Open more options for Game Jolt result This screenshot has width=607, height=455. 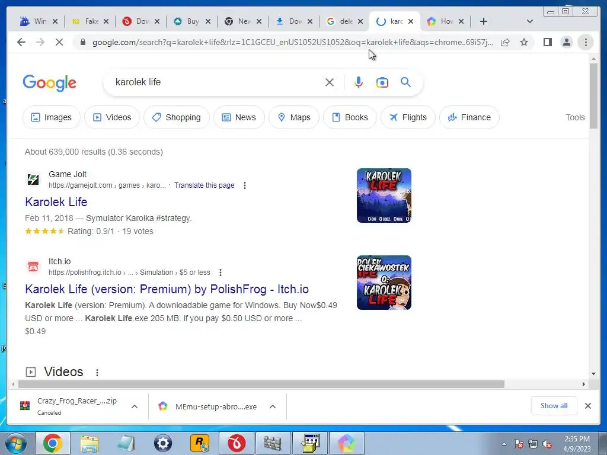pos(245,185)
